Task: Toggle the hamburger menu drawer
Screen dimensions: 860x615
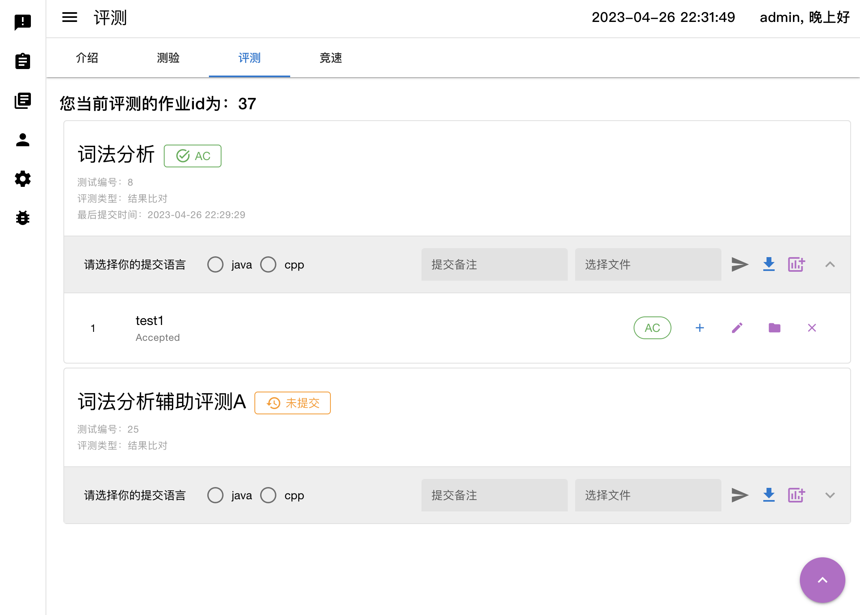Action: (x=69, y=17)
